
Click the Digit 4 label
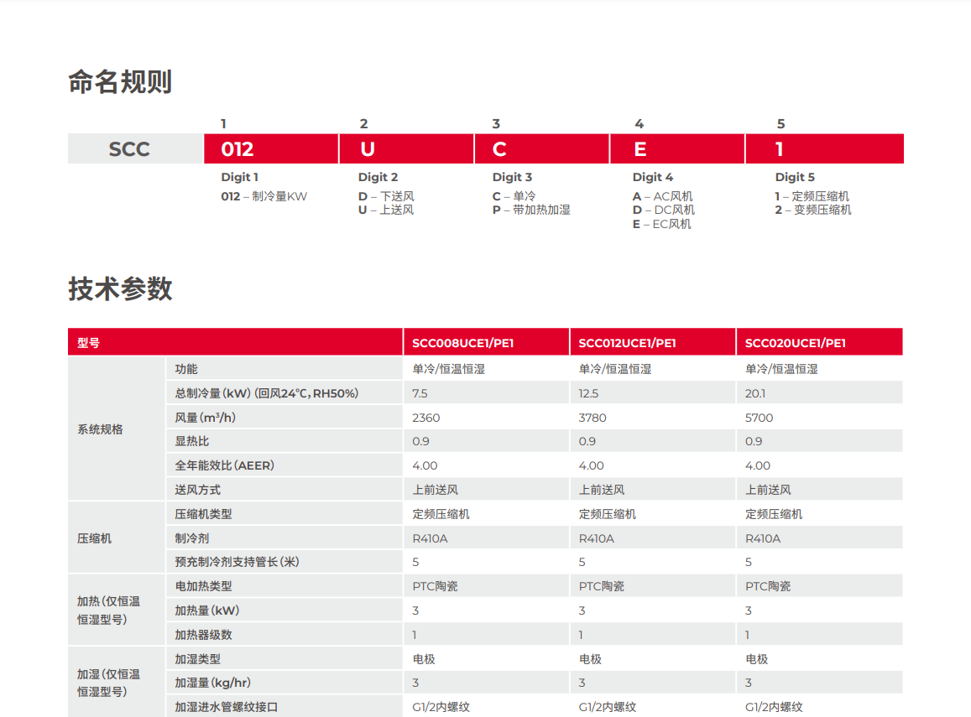[x=652, y=177]
